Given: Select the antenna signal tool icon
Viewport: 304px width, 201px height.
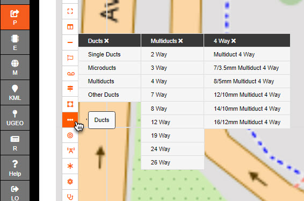Looking at the screenshot, I should tap(70, 150).
